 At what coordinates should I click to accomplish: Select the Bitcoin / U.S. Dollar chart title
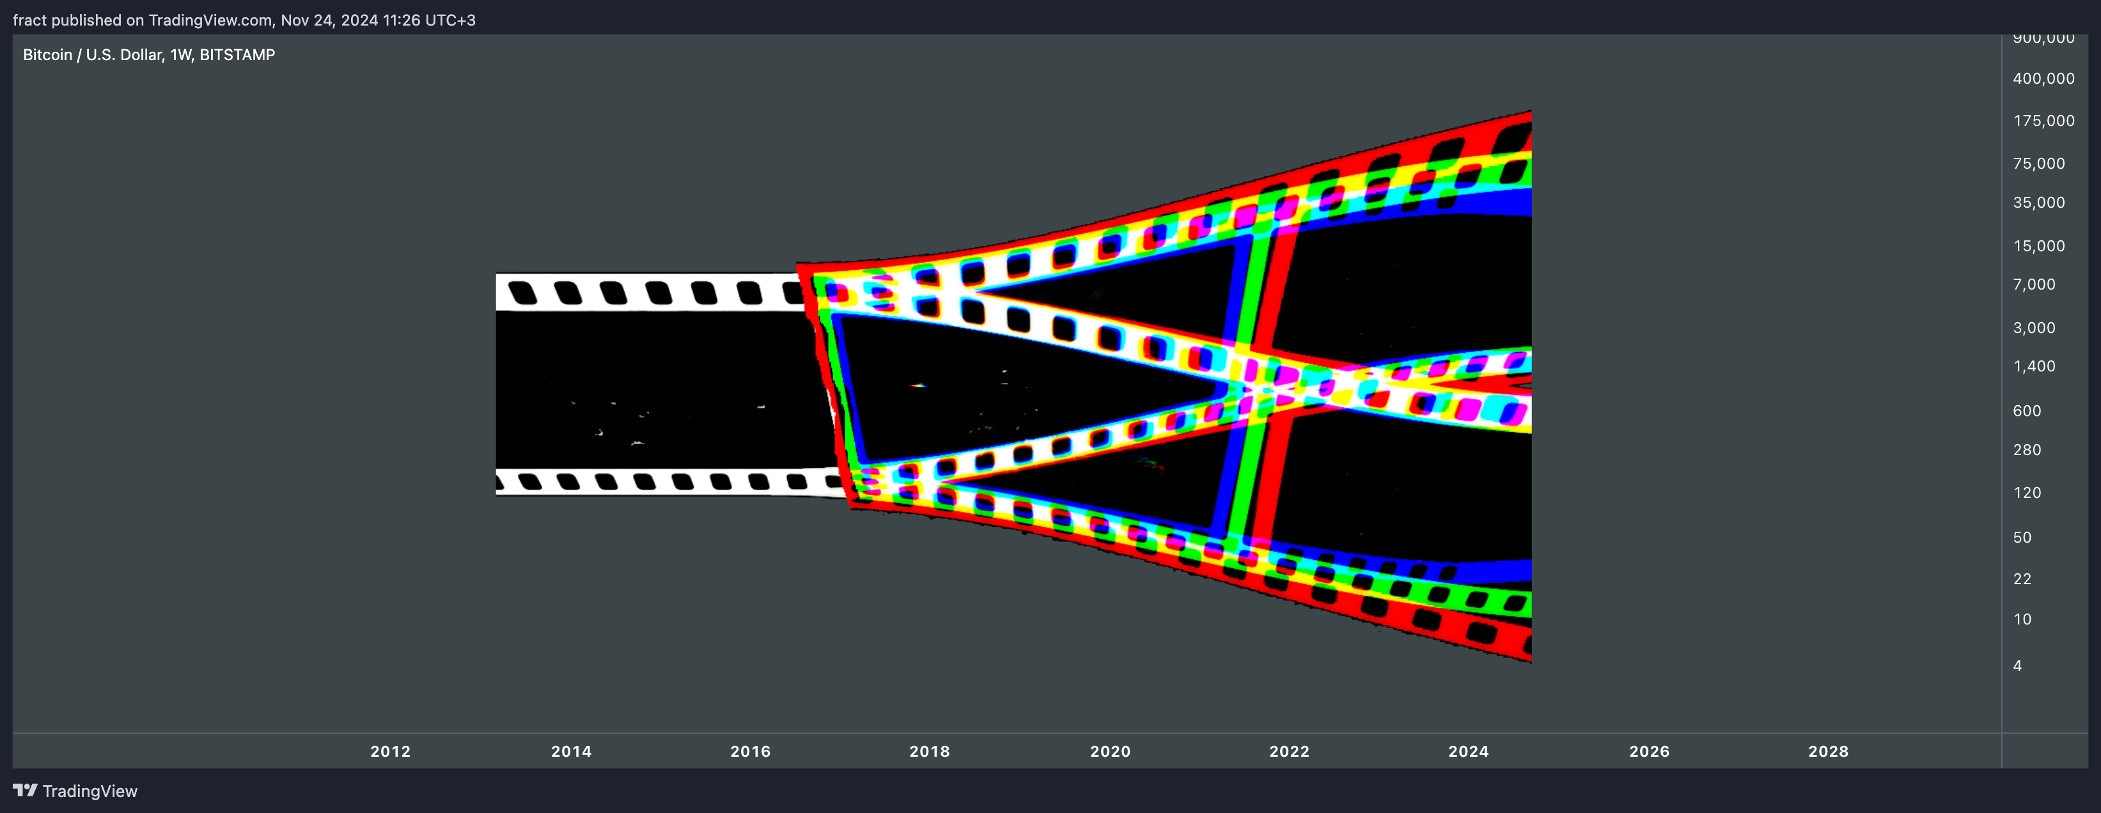[x=149, y=54]
